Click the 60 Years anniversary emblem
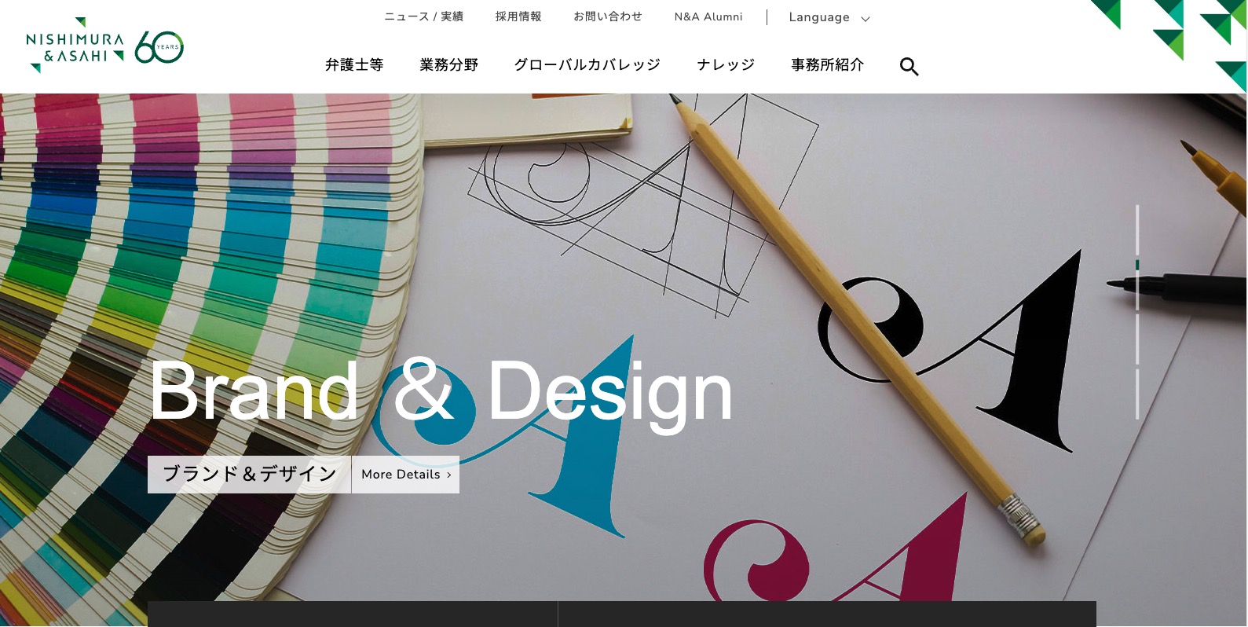 (x=159, y=47)
